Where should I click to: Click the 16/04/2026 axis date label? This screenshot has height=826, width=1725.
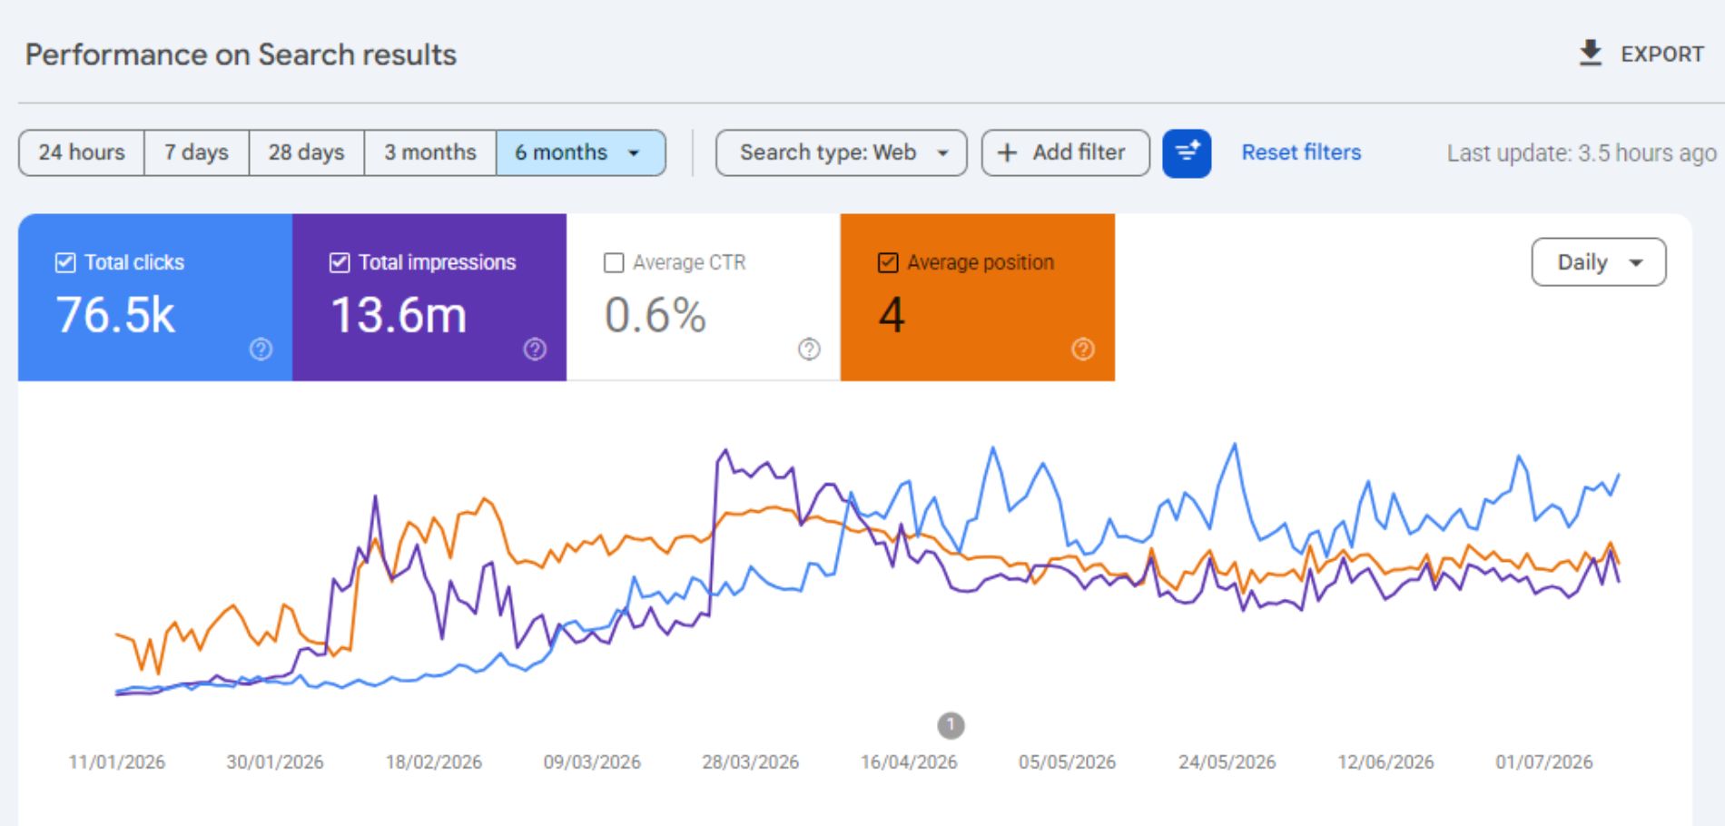909,762
